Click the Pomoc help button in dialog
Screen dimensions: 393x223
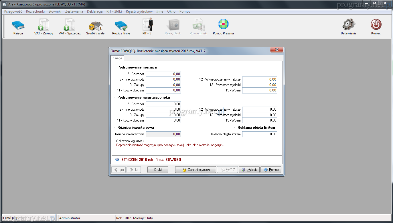tap(271, 170)
